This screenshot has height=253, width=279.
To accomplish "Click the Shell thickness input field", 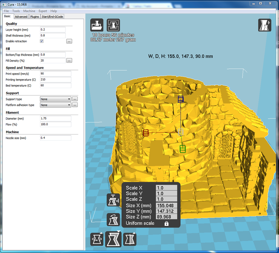I will (53, 36).
